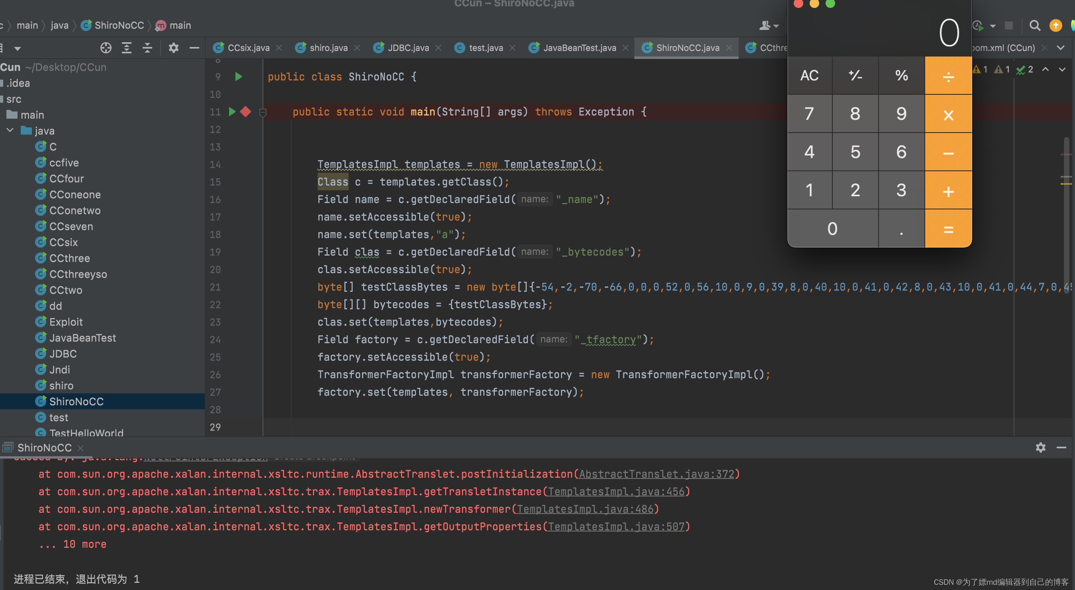The width and height of the screenshot is (1075, 590).
Task: Select the ShiroNoCC run tab label
Action: [x=44, y=447]
